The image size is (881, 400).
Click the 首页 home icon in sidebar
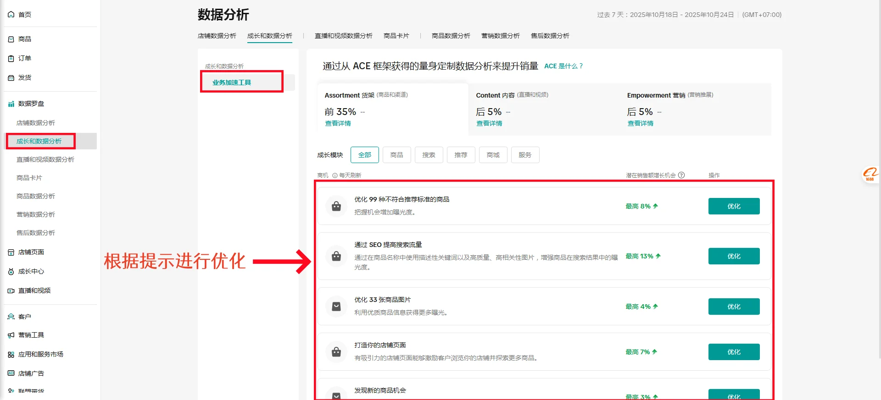pos(11,15)
